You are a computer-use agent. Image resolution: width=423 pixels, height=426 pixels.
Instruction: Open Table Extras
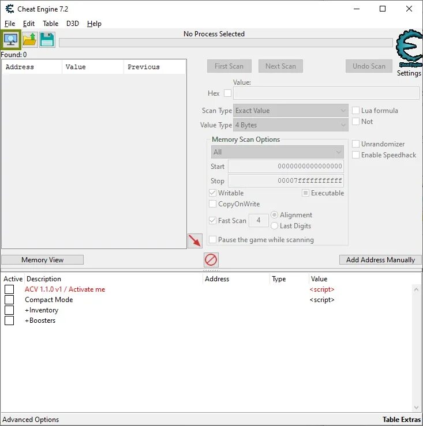click(402, 420)
